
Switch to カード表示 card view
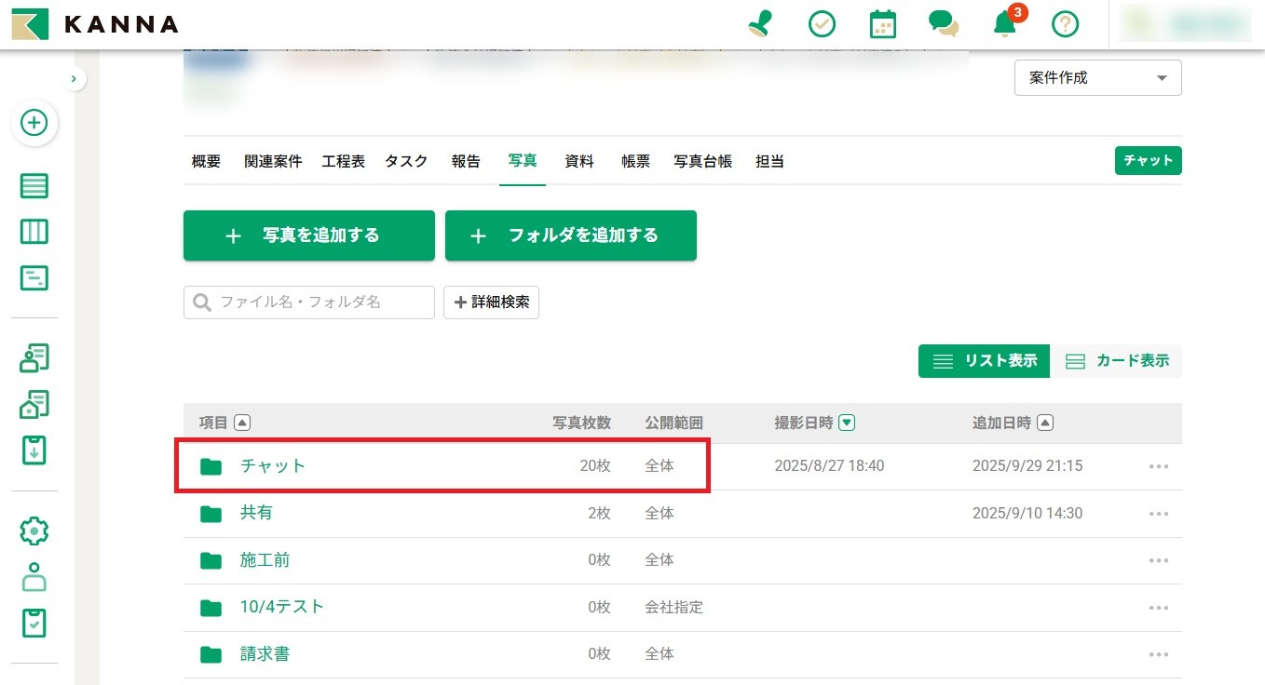(x=1117, y=361)
